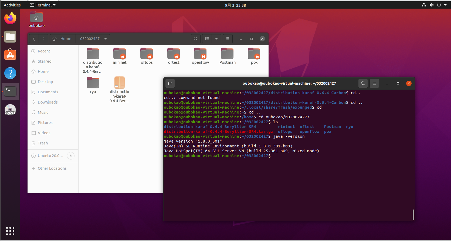Open the ryu folder

click(x=93, y=86)
